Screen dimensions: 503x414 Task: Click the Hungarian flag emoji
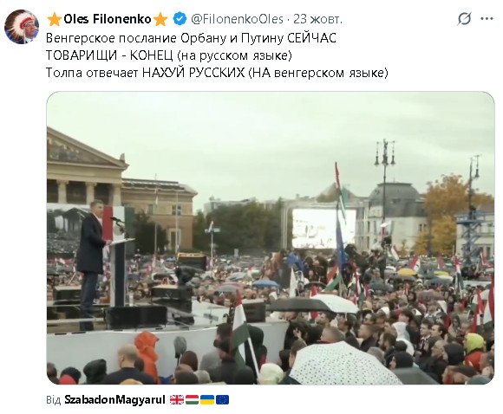[192, 399]
